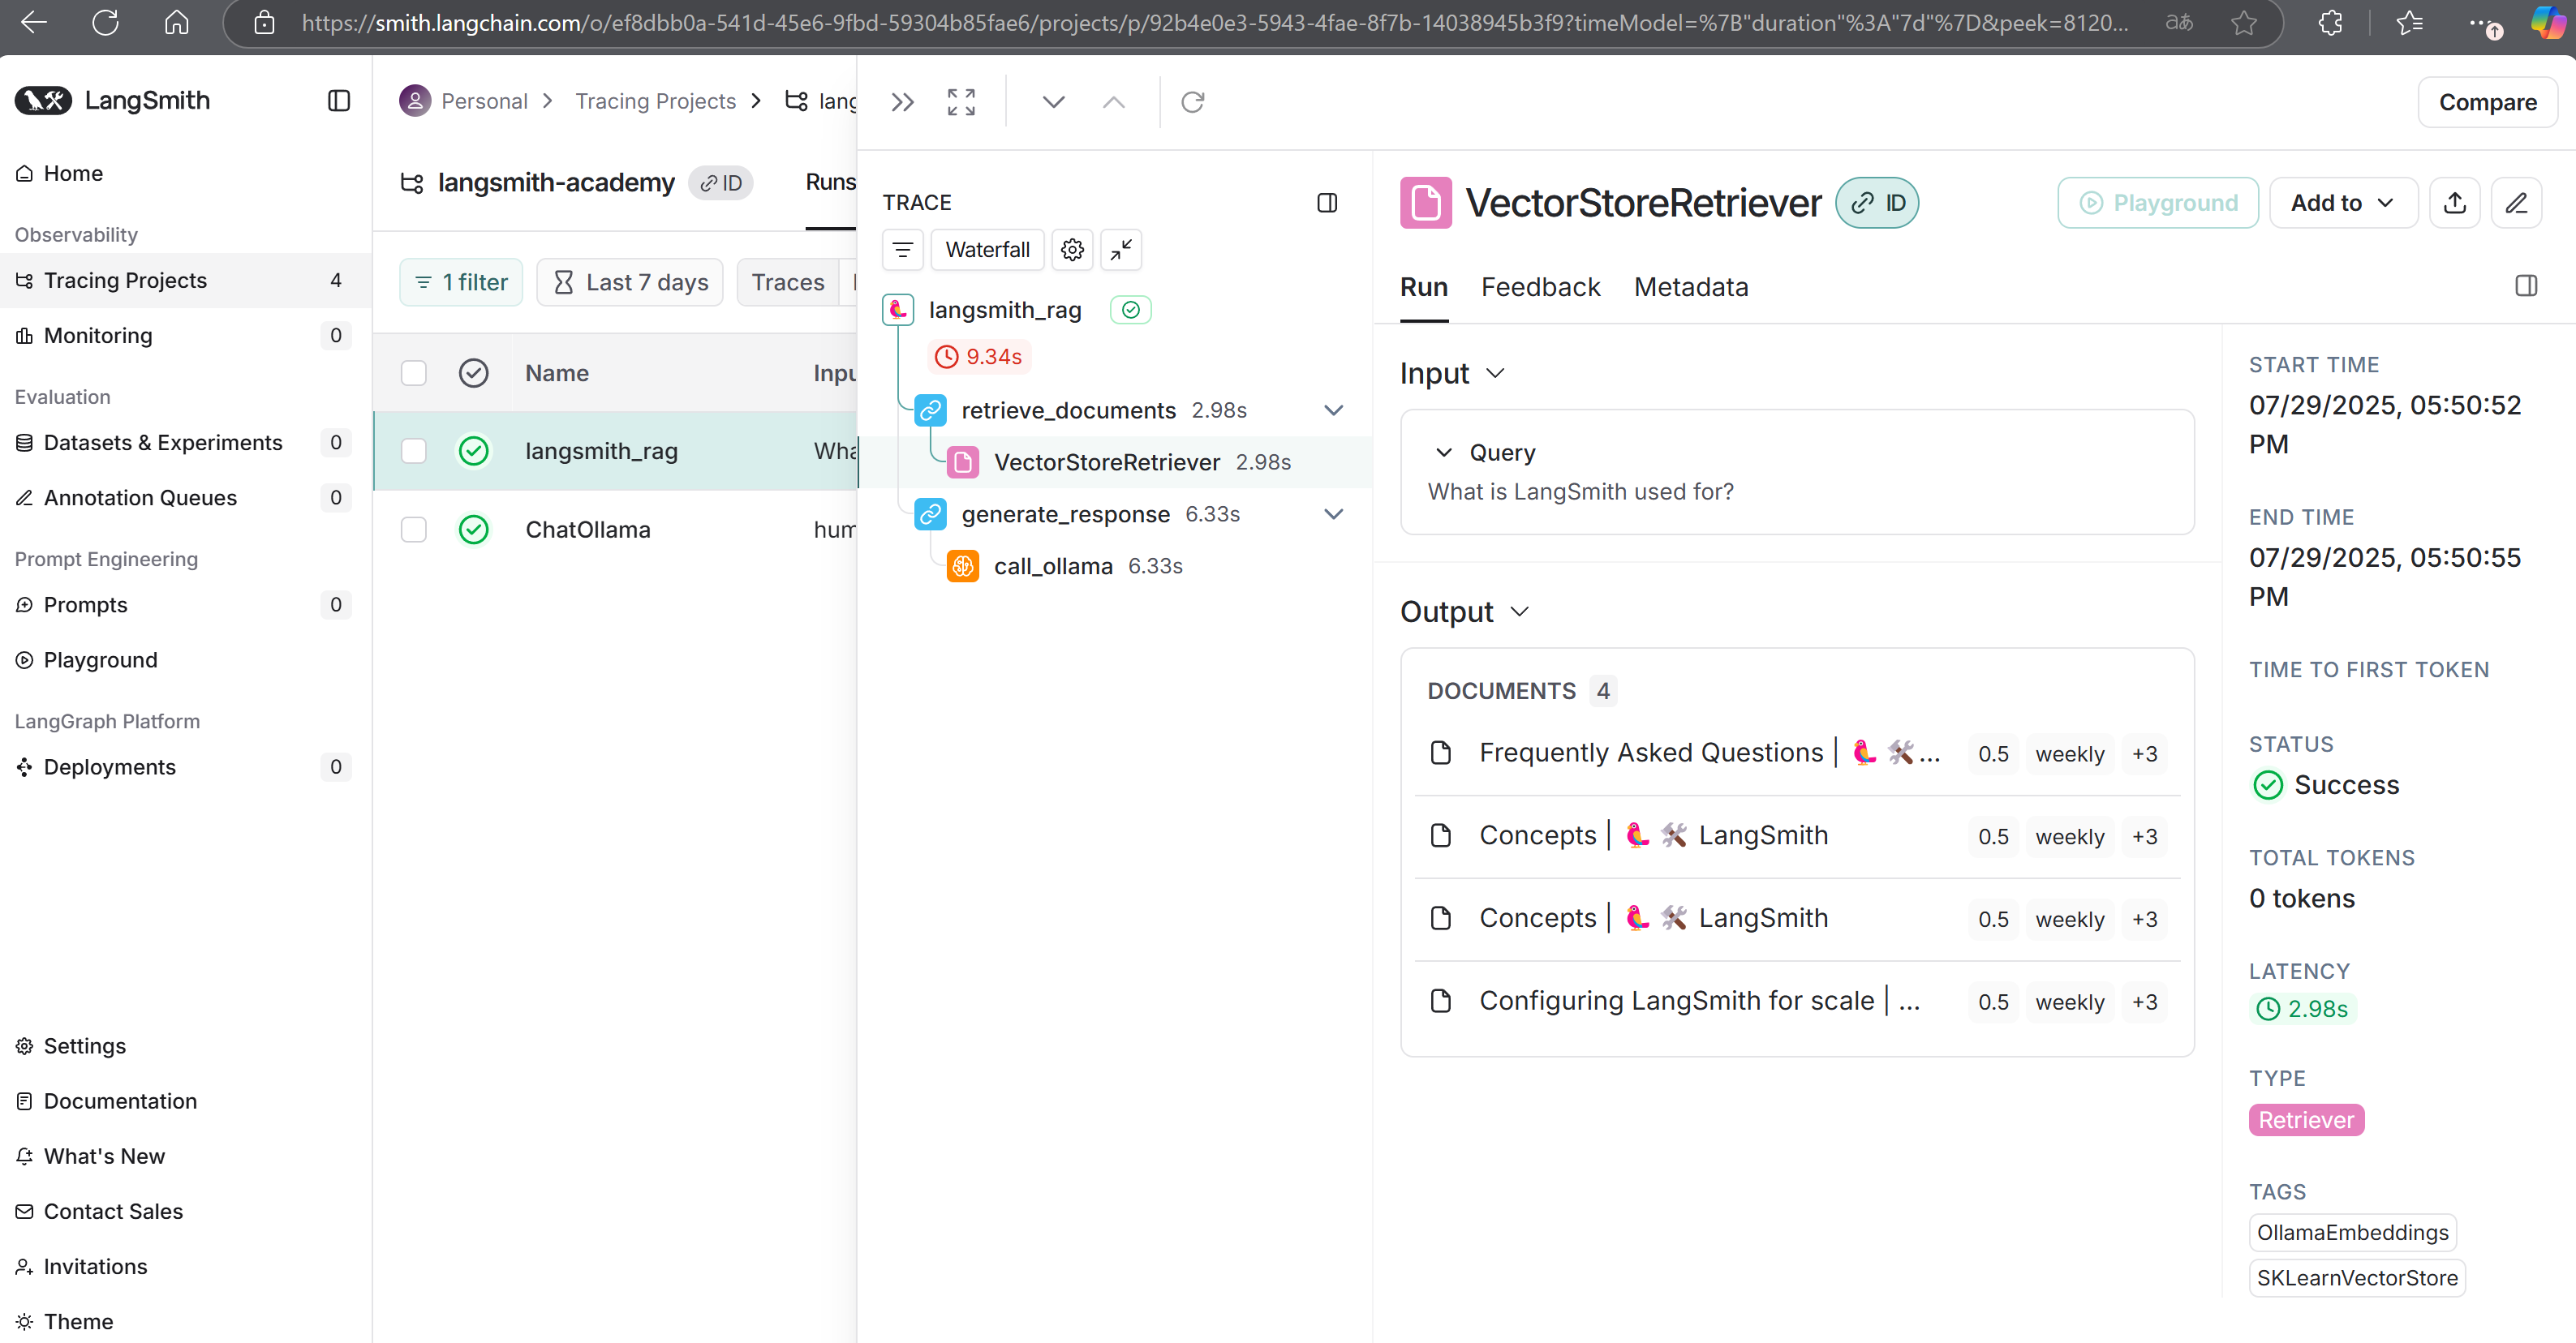The image size is (2576, 1343).
Task: Click the site lock icon in address bar
Action: tap(264, 23)
